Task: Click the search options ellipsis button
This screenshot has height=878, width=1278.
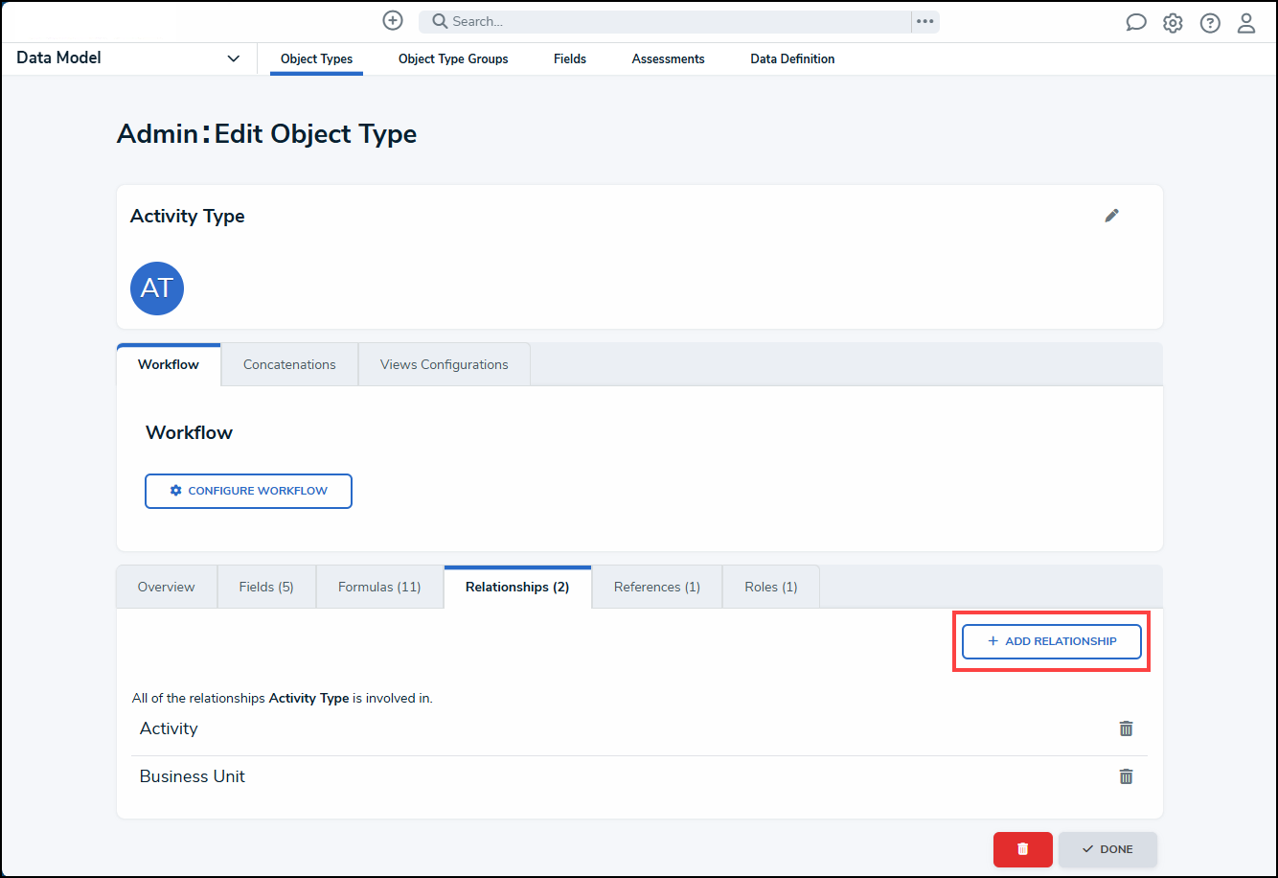Action: pos(924,21)
